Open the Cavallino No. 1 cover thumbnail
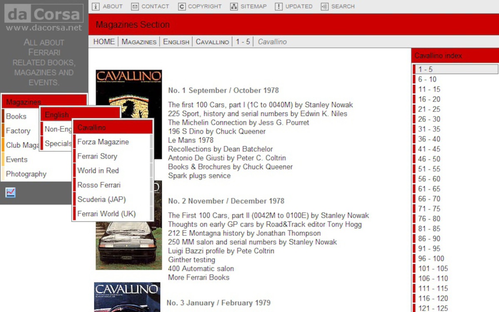The image size is (499, 312). point(129,95)
